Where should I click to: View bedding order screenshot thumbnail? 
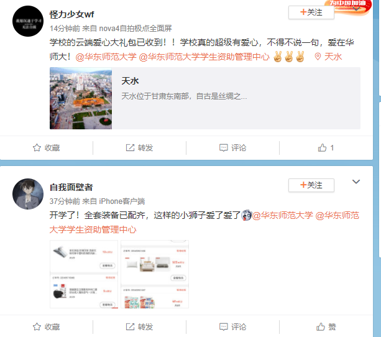click(155, 274)
